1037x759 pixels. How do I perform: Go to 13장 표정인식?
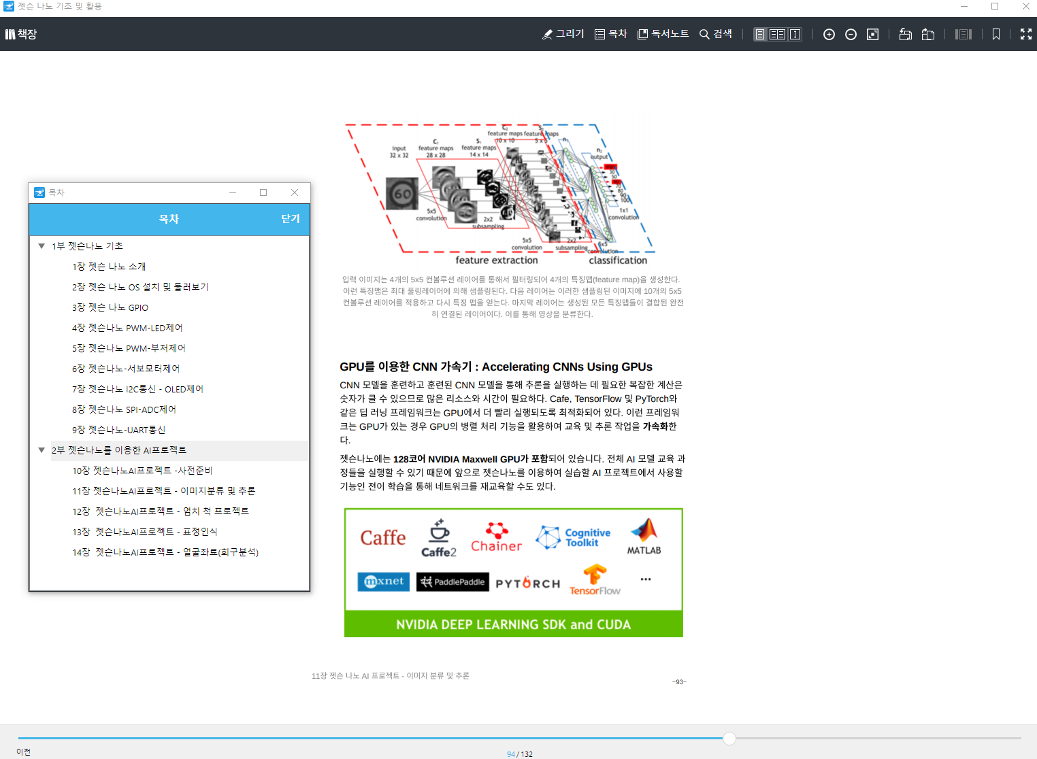point(145,532)
